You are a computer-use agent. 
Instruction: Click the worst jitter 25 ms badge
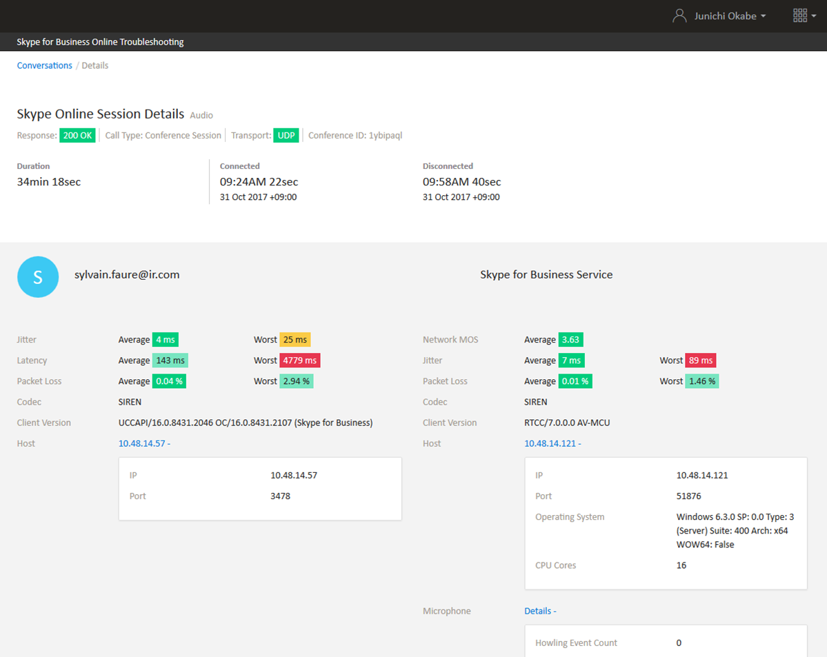point(295,340)
